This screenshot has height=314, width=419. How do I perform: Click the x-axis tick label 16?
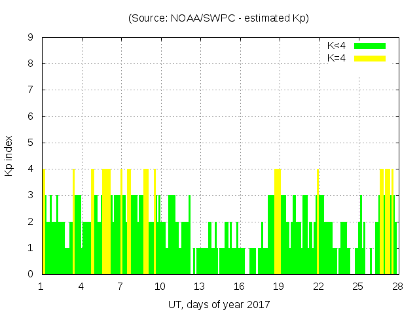pos(239,287)
